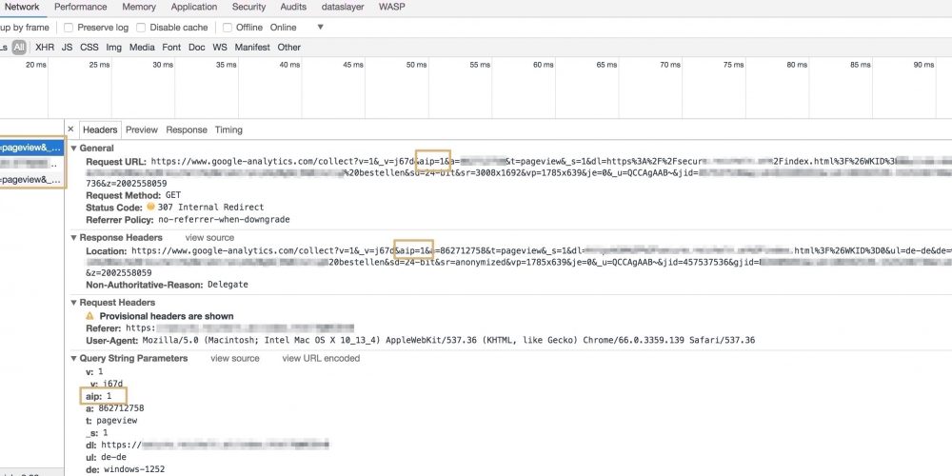952x476 pixels.
Task: Click the Request Method GET value
Action: pos(172,195)
